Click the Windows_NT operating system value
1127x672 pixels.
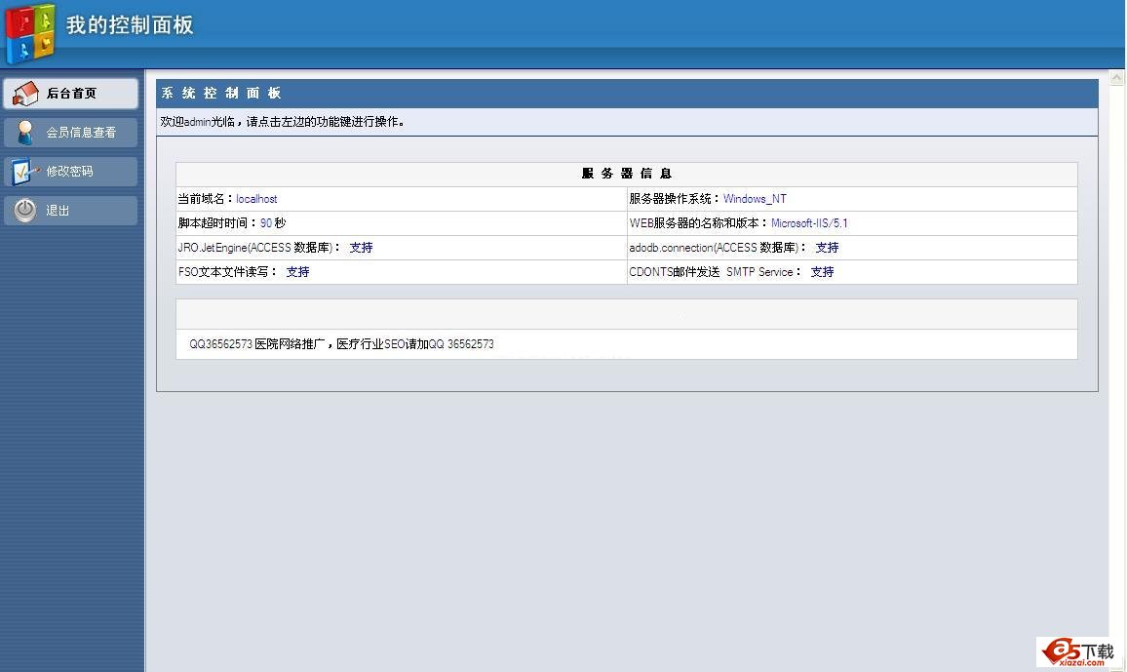pyautogui.click(x=755, y=198)
